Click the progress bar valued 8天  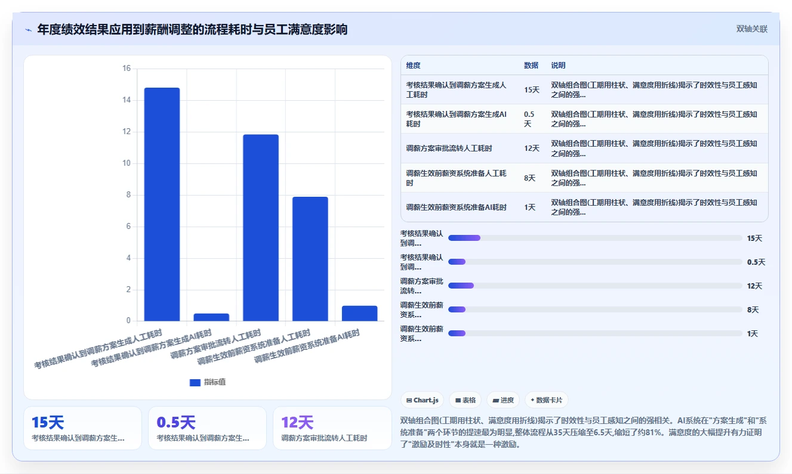(595, 309)
